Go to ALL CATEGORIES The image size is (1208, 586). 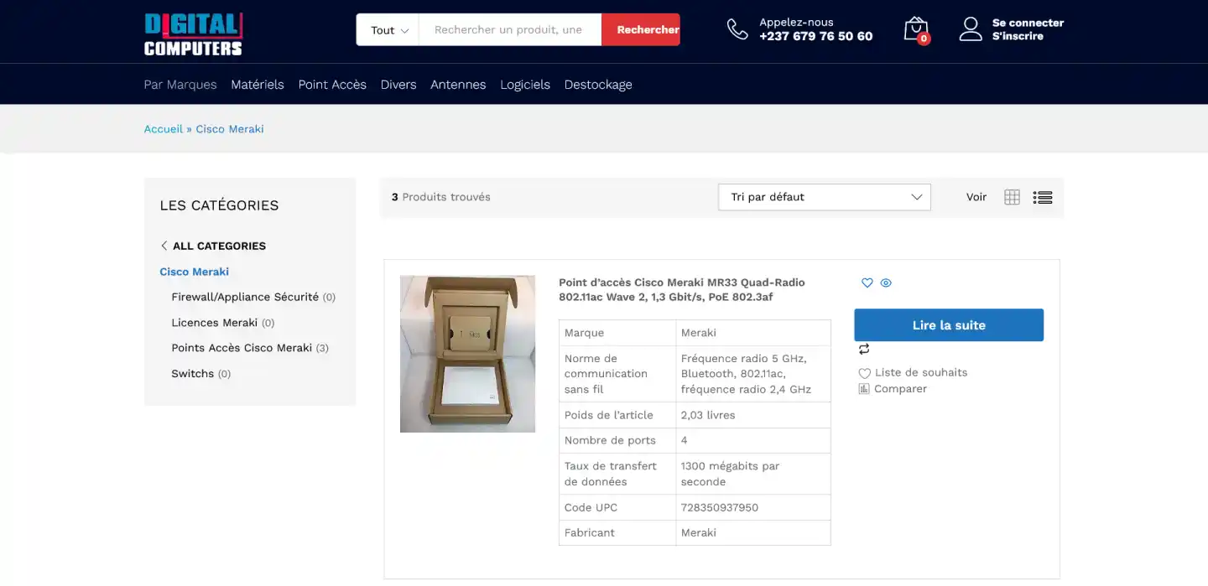tap(219, 246)
